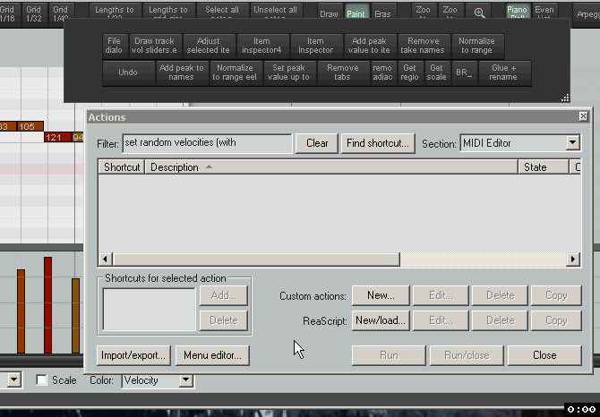Click New... custom action button
The width and height of the screenshot is (600, 417).
point(381,295)
